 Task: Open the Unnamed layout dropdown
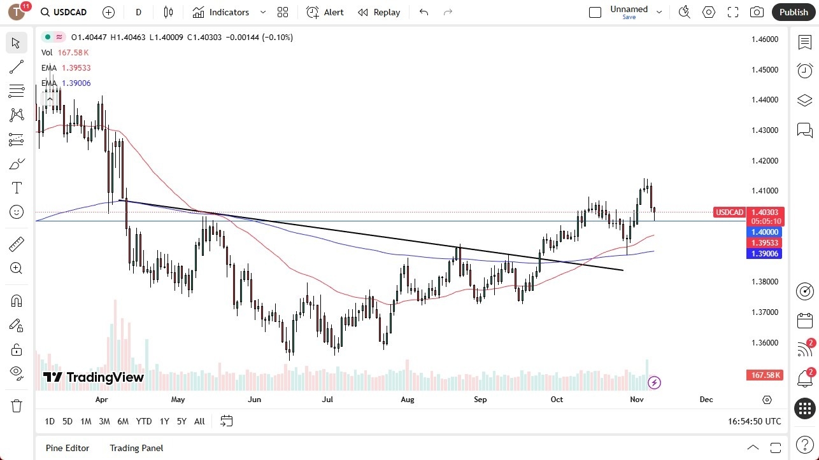click(659, 11)
